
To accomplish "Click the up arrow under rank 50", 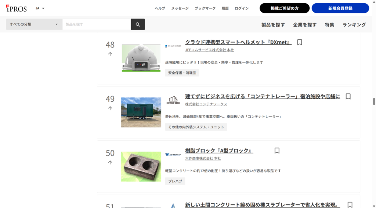I will pyautogui.click(x=110, y=163).
